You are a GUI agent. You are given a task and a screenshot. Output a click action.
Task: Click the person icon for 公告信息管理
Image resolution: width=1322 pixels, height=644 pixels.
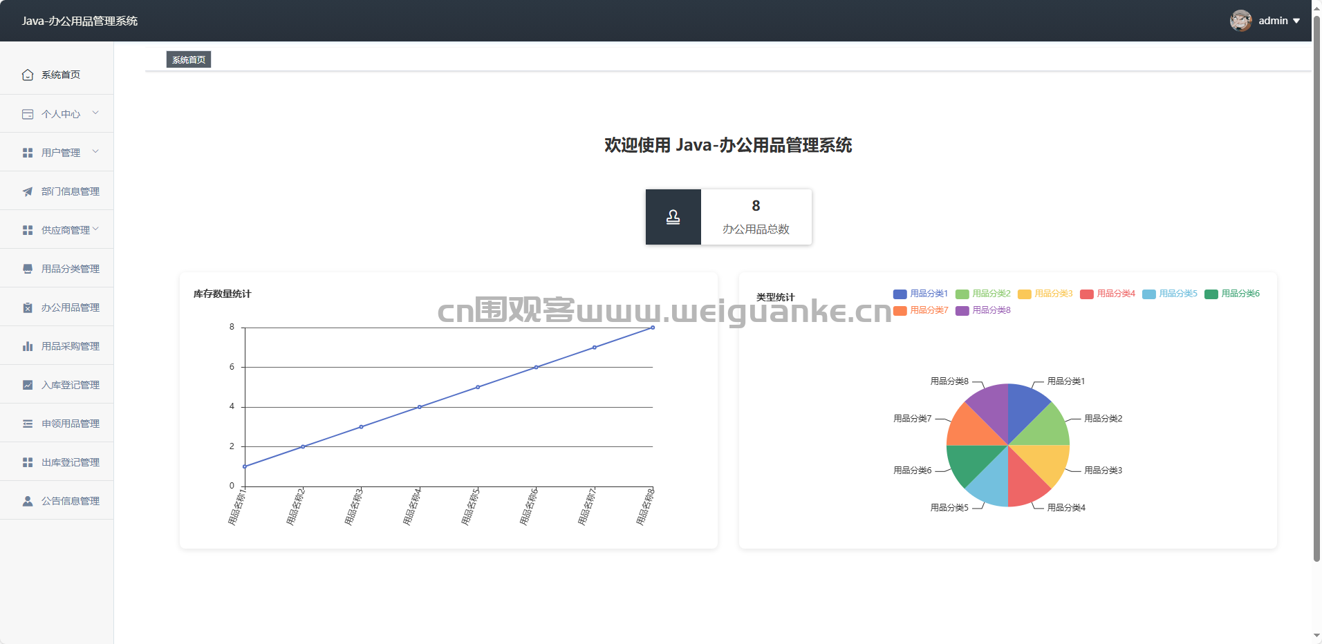coord(28,501)
